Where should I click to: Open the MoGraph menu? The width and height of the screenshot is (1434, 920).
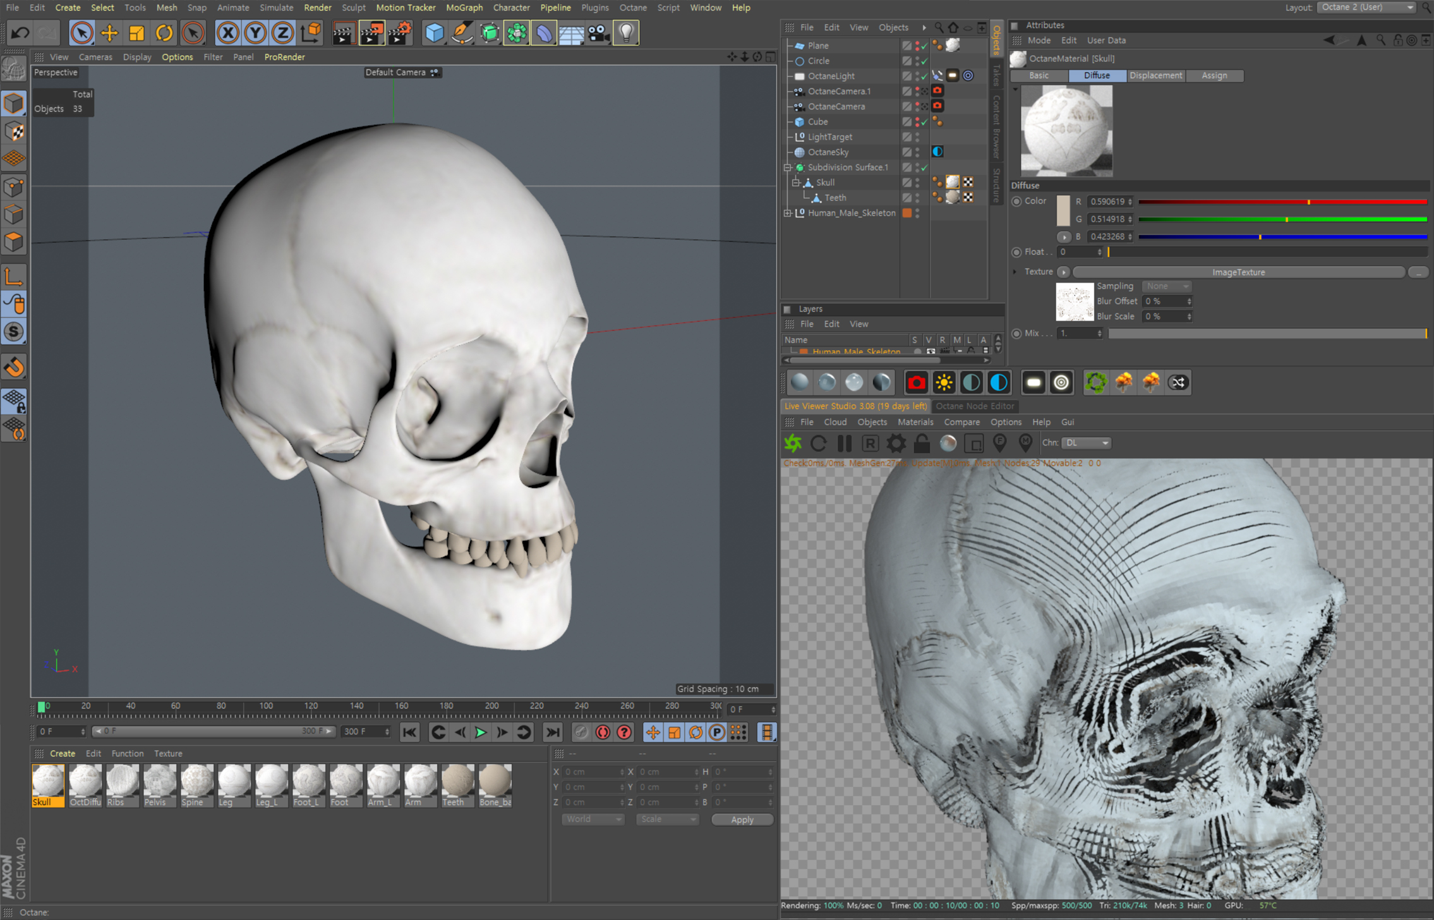[464, 8]
